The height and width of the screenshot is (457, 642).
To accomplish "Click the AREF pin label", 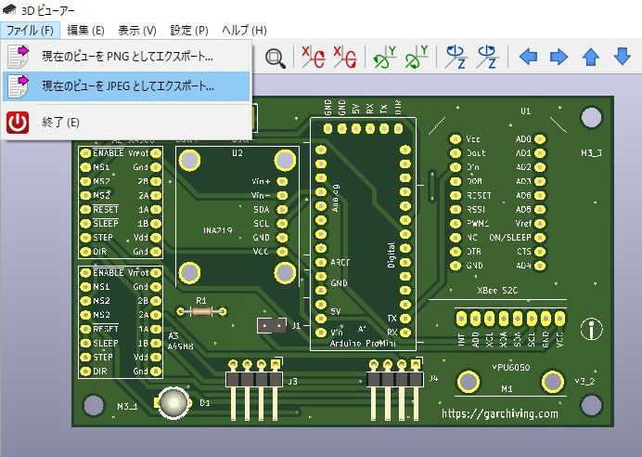I will point(340,262).
